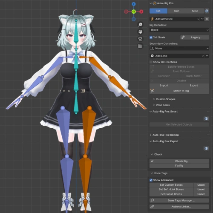The height and width of the screenshot is (213, 213).
Task: Click the Legacy... button
Action: tap(195, 37)
